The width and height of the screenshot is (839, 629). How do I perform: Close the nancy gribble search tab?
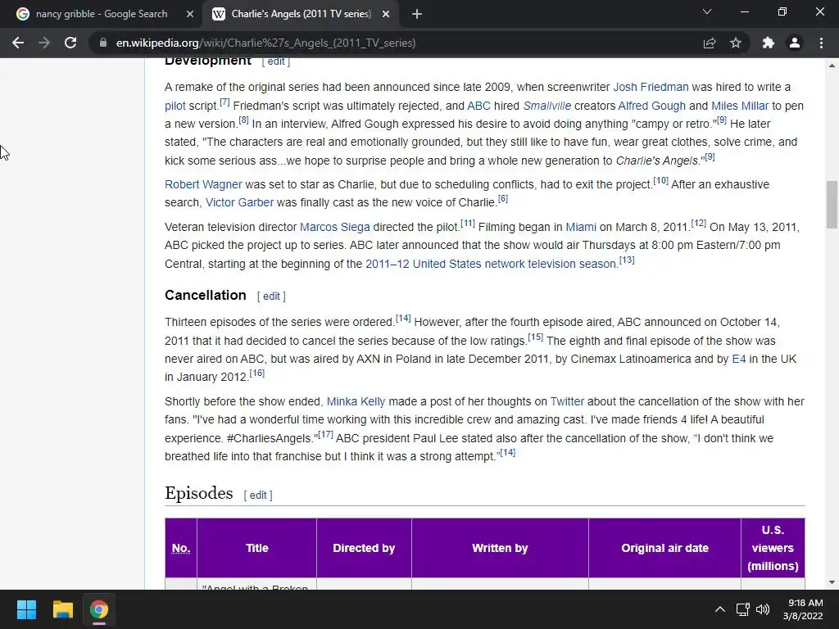click(x=190, y=14)
